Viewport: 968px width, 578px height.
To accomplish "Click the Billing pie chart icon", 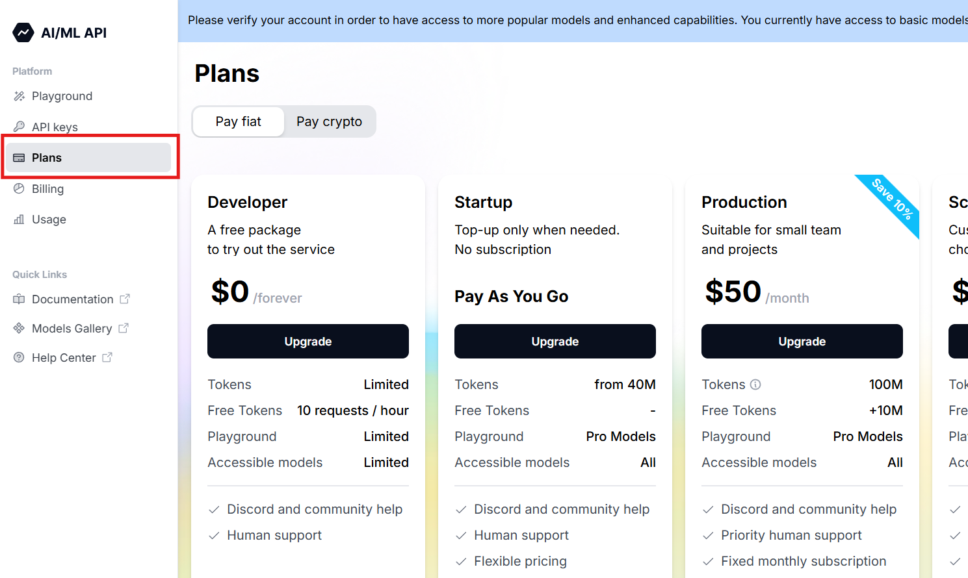I will click(x=19, y=189).
